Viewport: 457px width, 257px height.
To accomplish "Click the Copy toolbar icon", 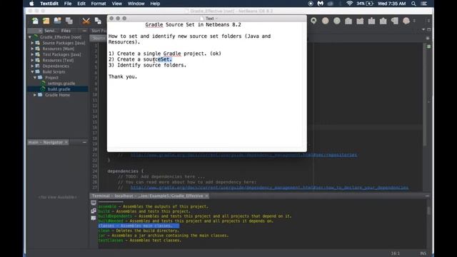I will tap(99, 21).
